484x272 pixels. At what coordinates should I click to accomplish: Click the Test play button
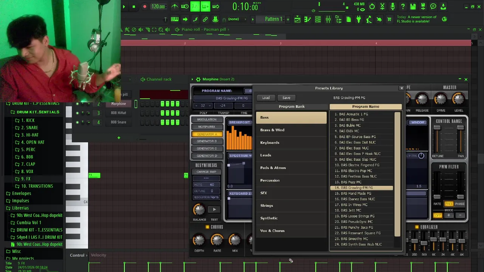214,210
